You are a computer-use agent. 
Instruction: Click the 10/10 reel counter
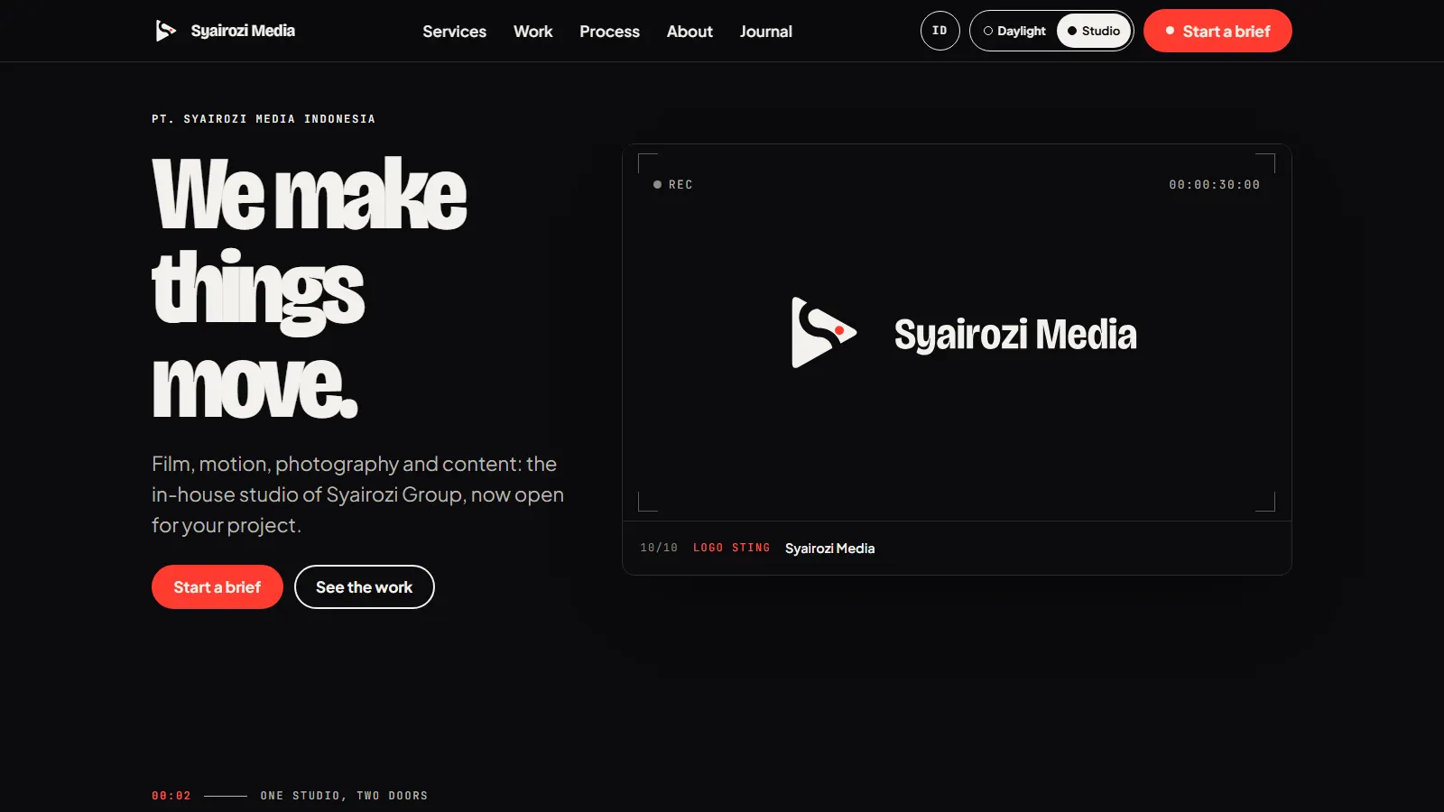(x=659, y=548)
